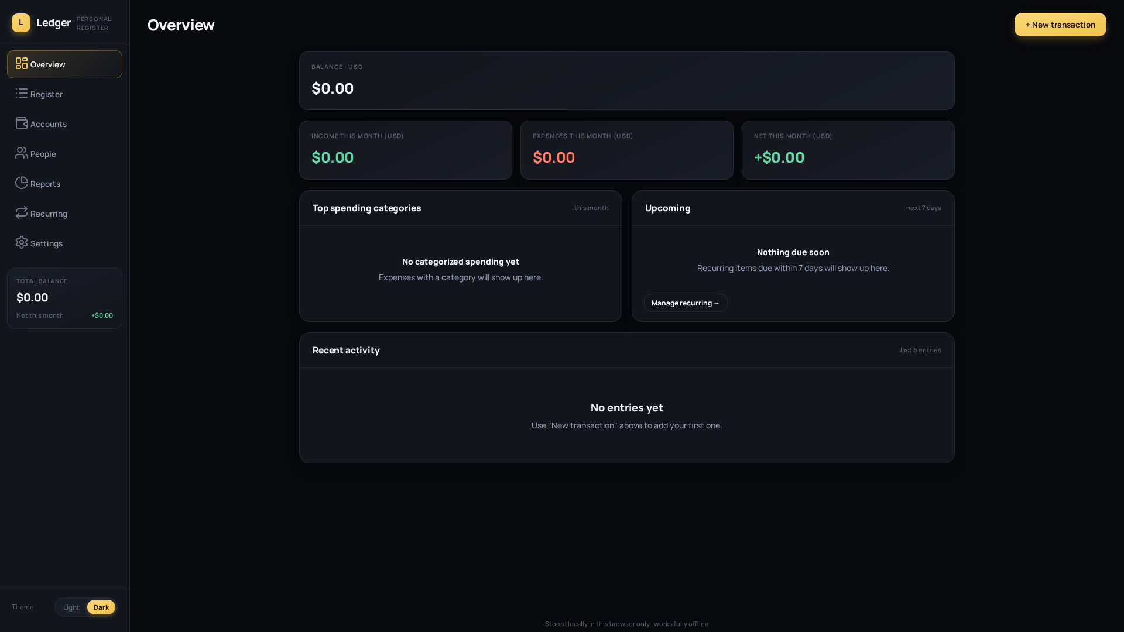Screen dimensions: 1124x632
Task: Click the New transaction button
Action: tap(1060, 25)
